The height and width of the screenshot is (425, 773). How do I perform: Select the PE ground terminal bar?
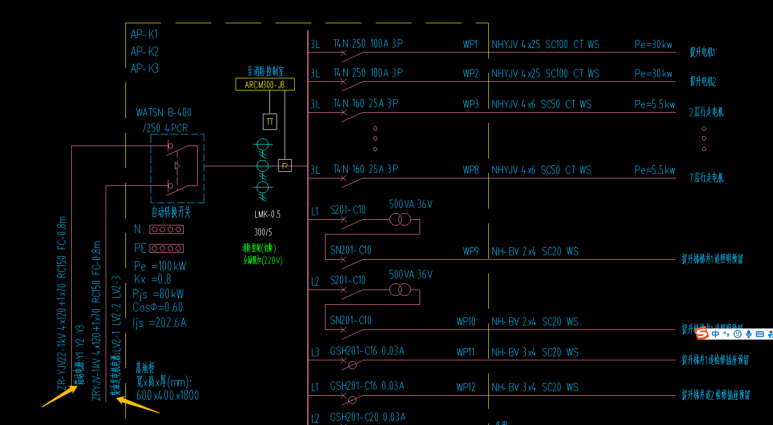tap(166, 248)
